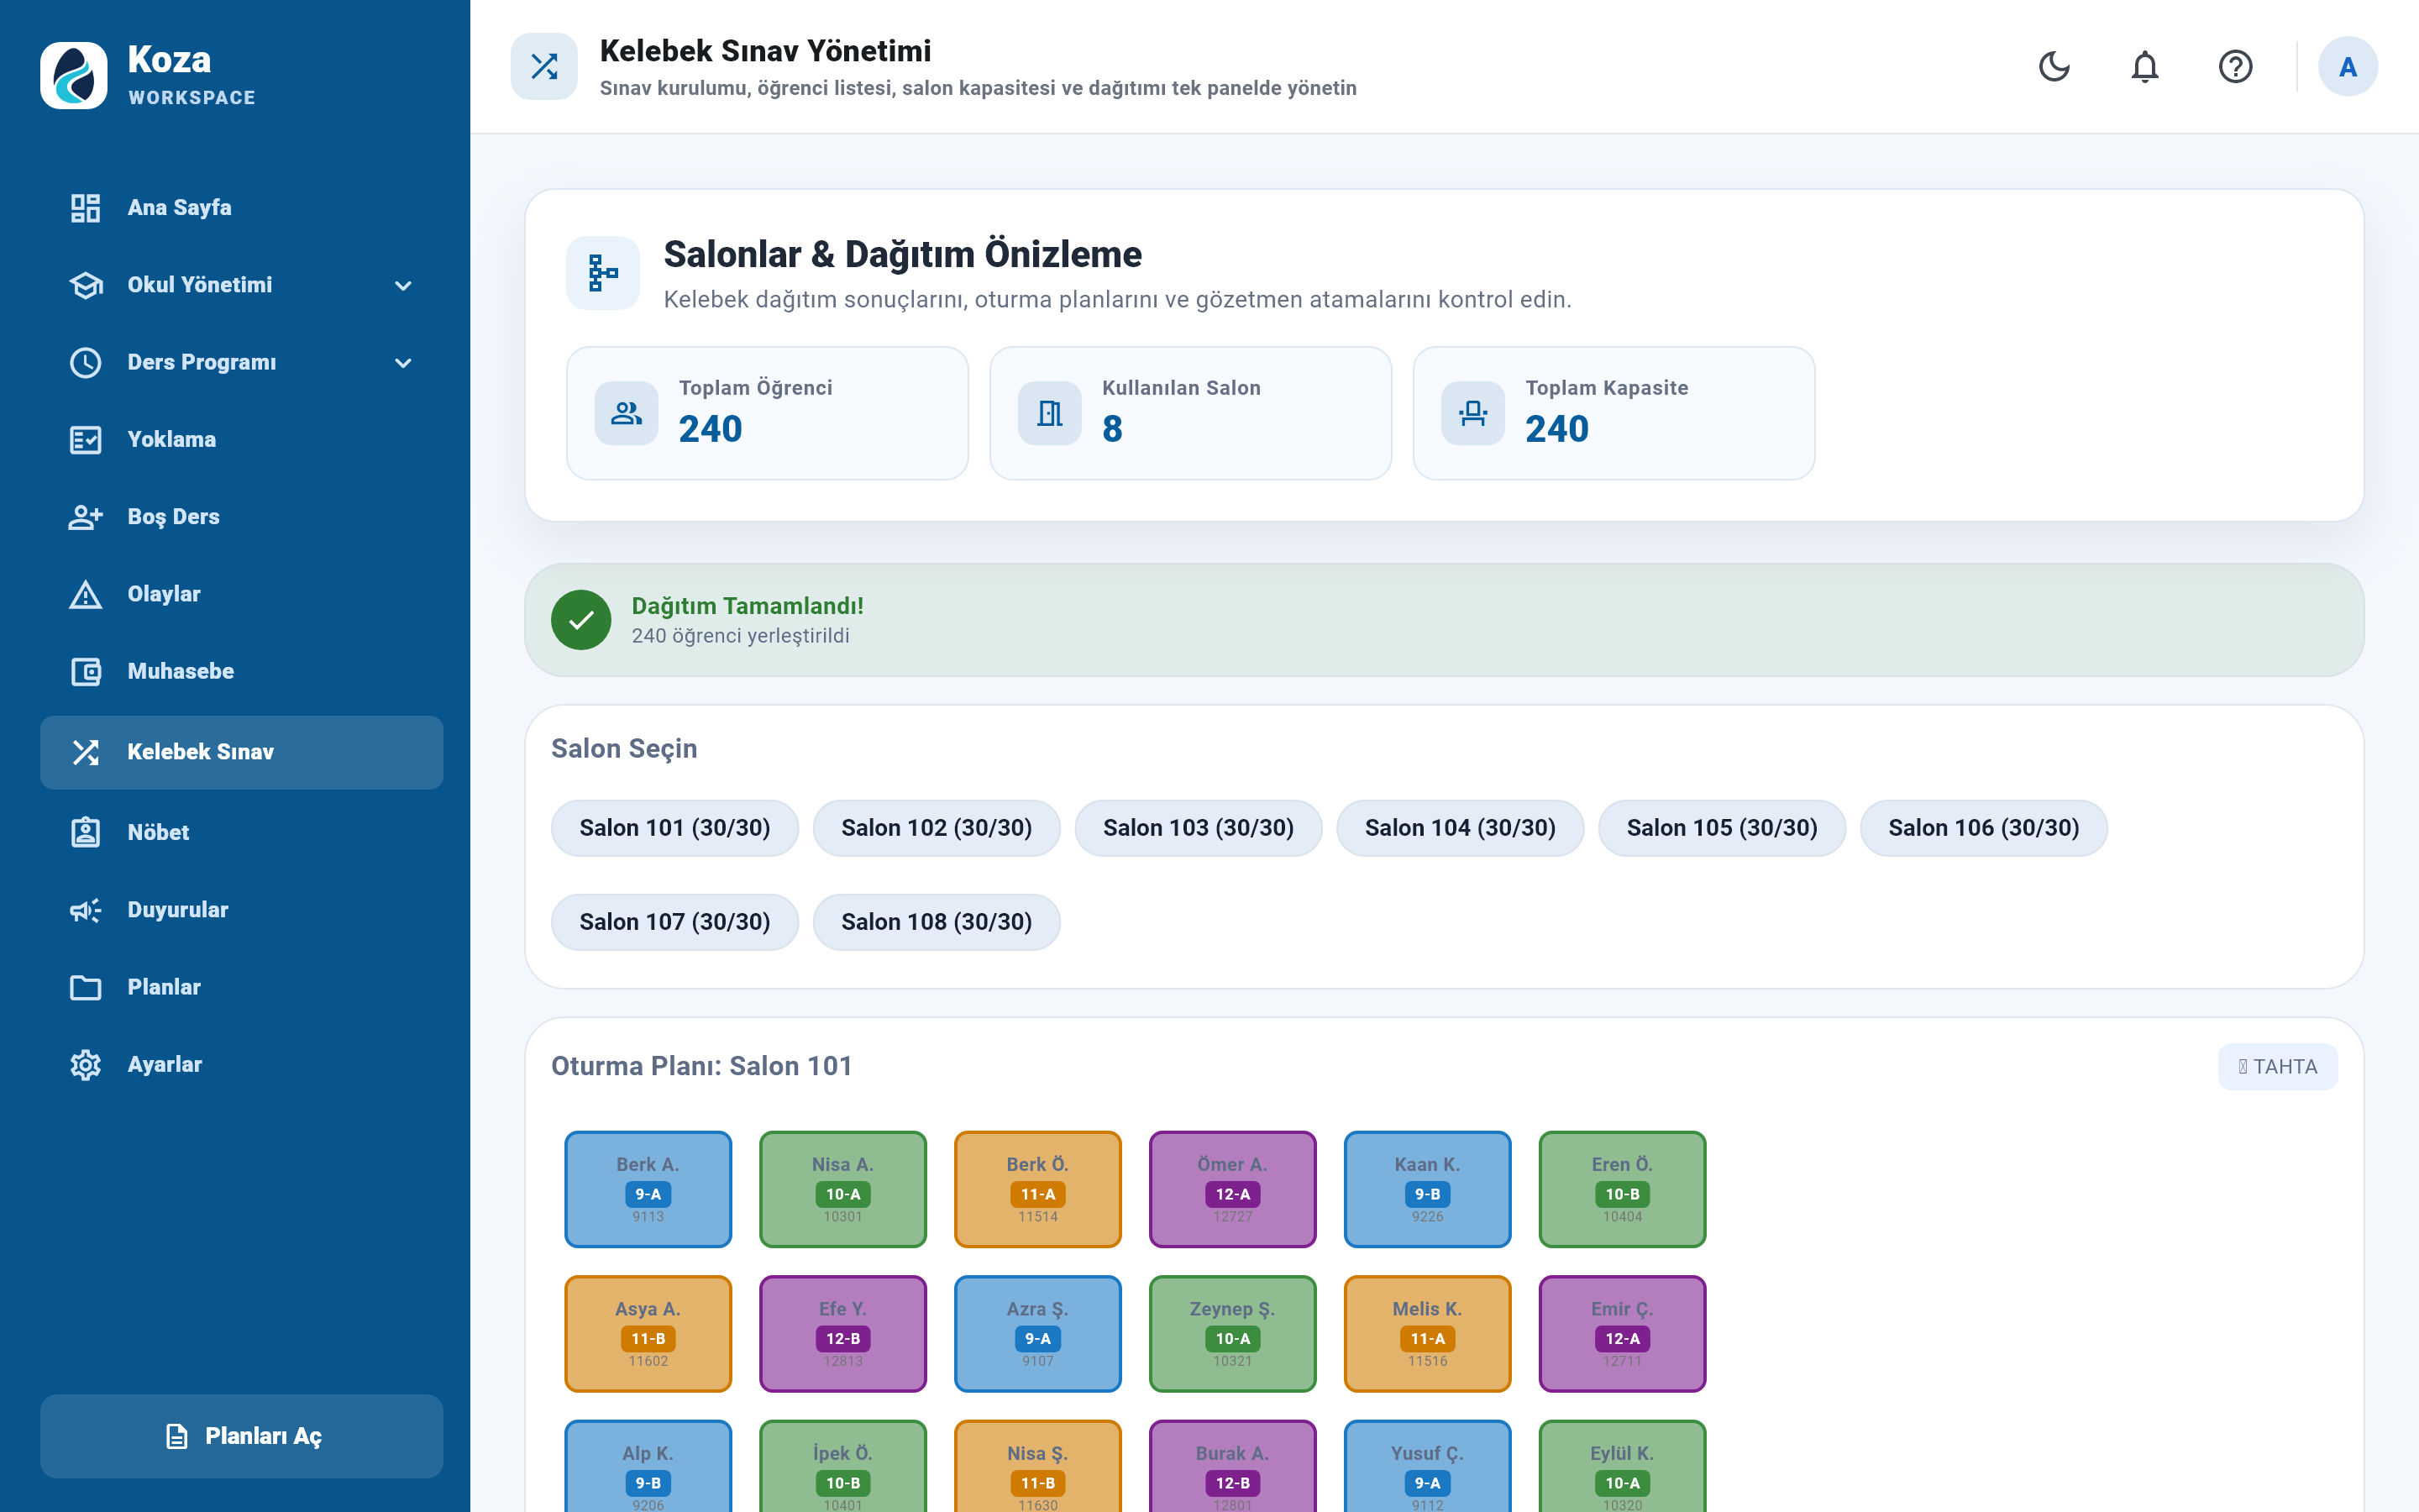Click the TAHTA label
Screen dimensions: 2419x1512
click(2278, 1067)
